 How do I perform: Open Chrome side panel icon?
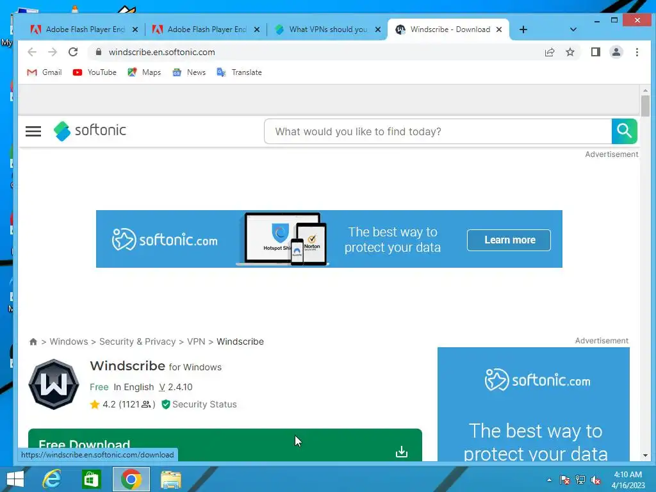point(595,52)
